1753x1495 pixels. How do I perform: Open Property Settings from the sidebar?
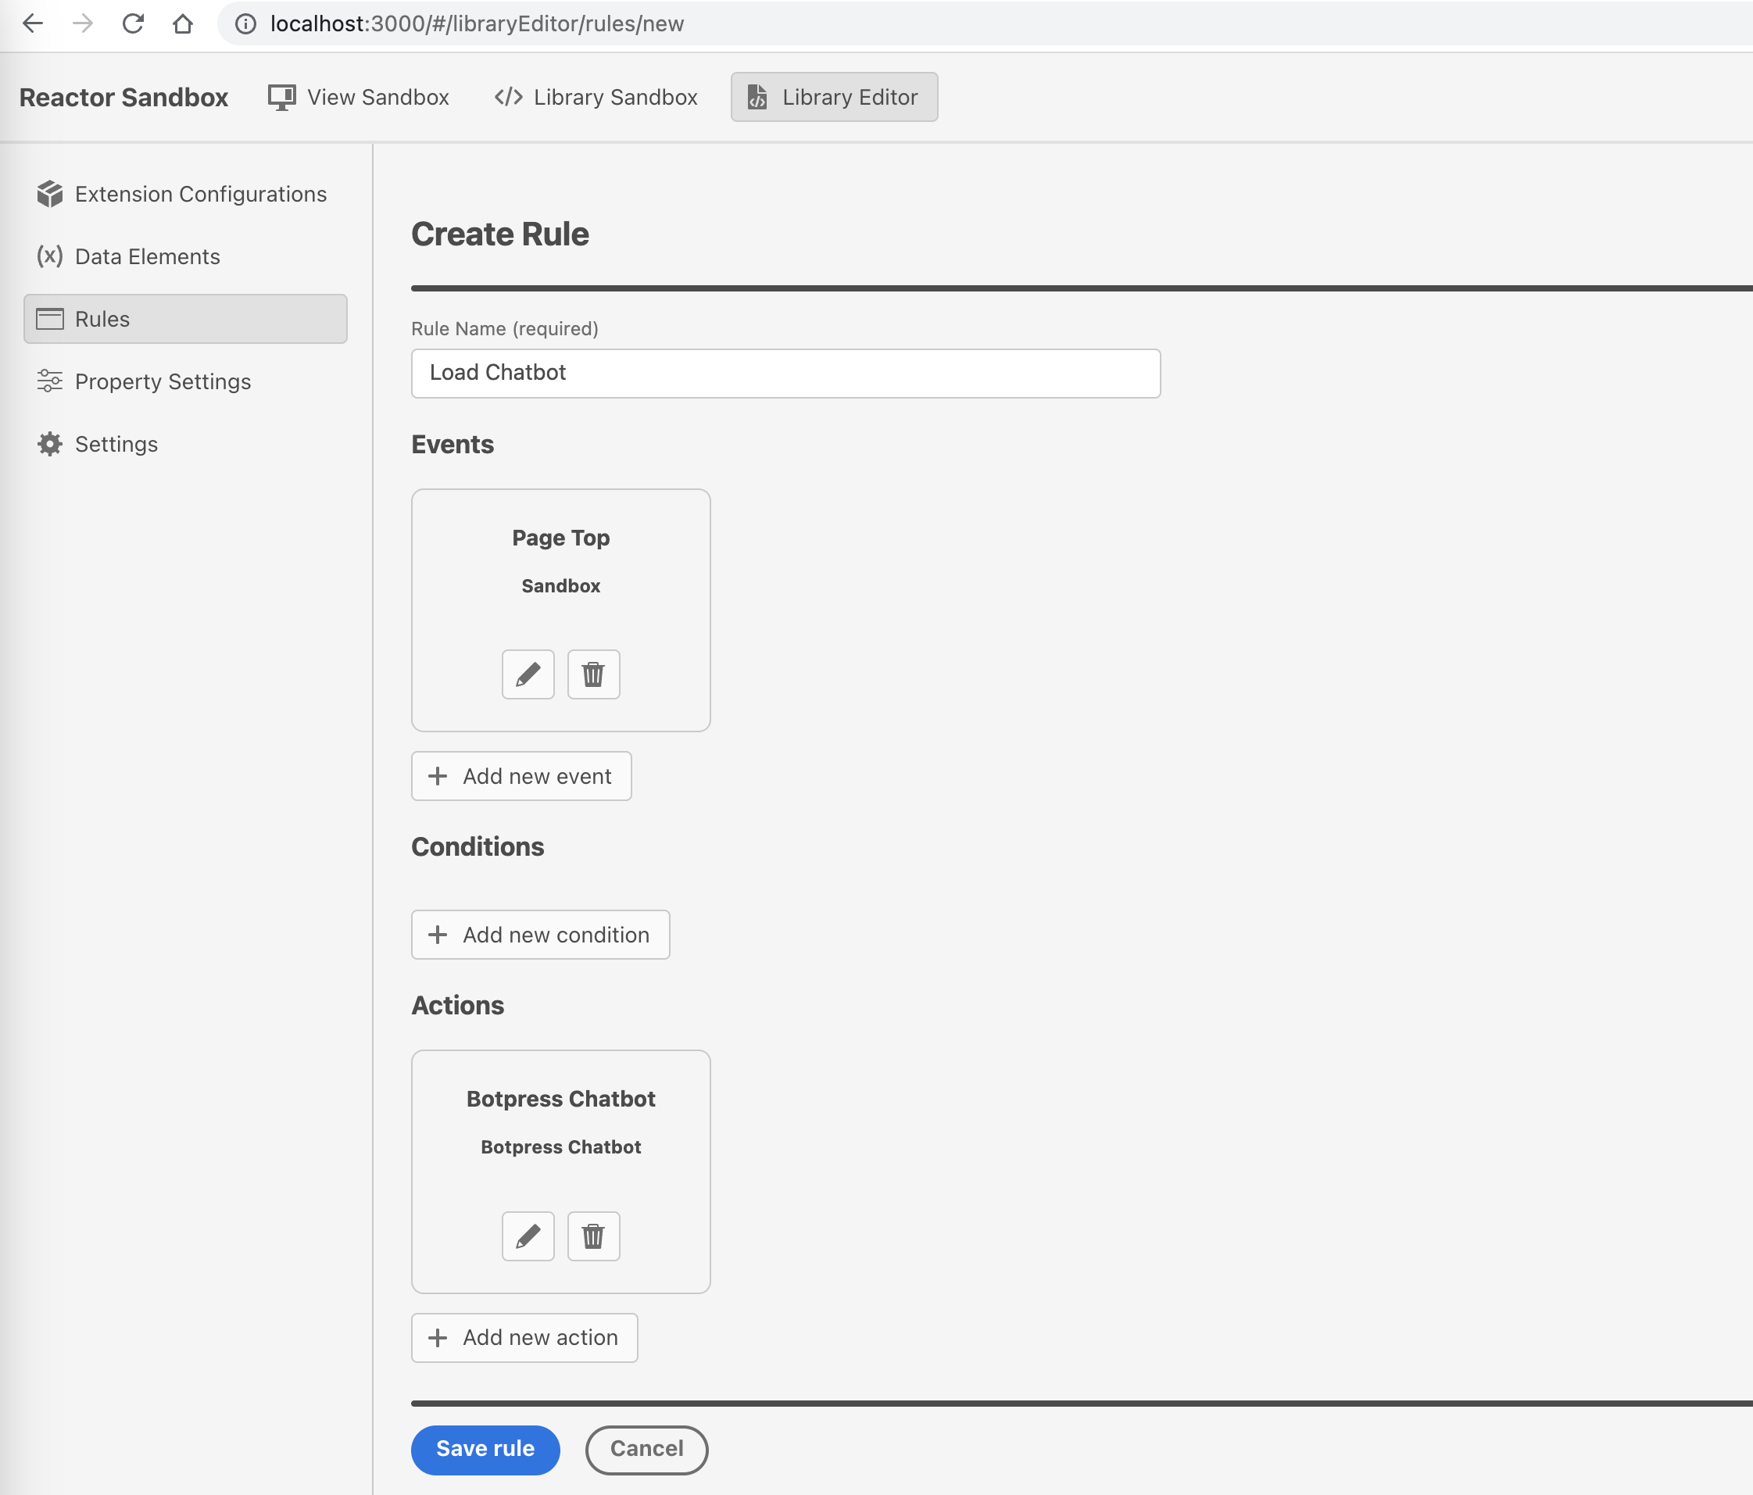[x=163, y=381]
